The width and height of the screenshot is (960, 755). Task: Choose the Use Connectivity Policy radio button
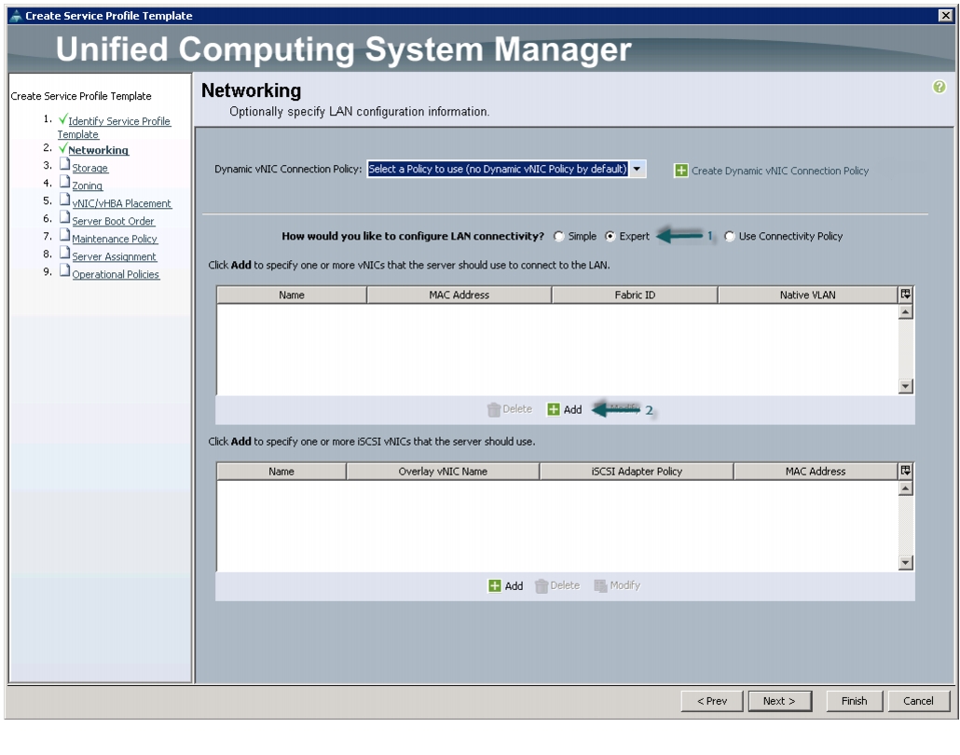click(x=729, y=237)
